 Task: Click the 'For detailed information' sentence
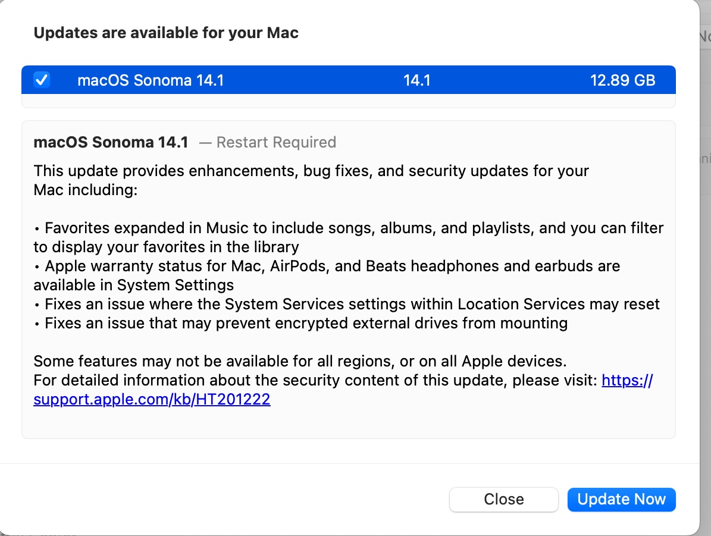click(314, 380)
